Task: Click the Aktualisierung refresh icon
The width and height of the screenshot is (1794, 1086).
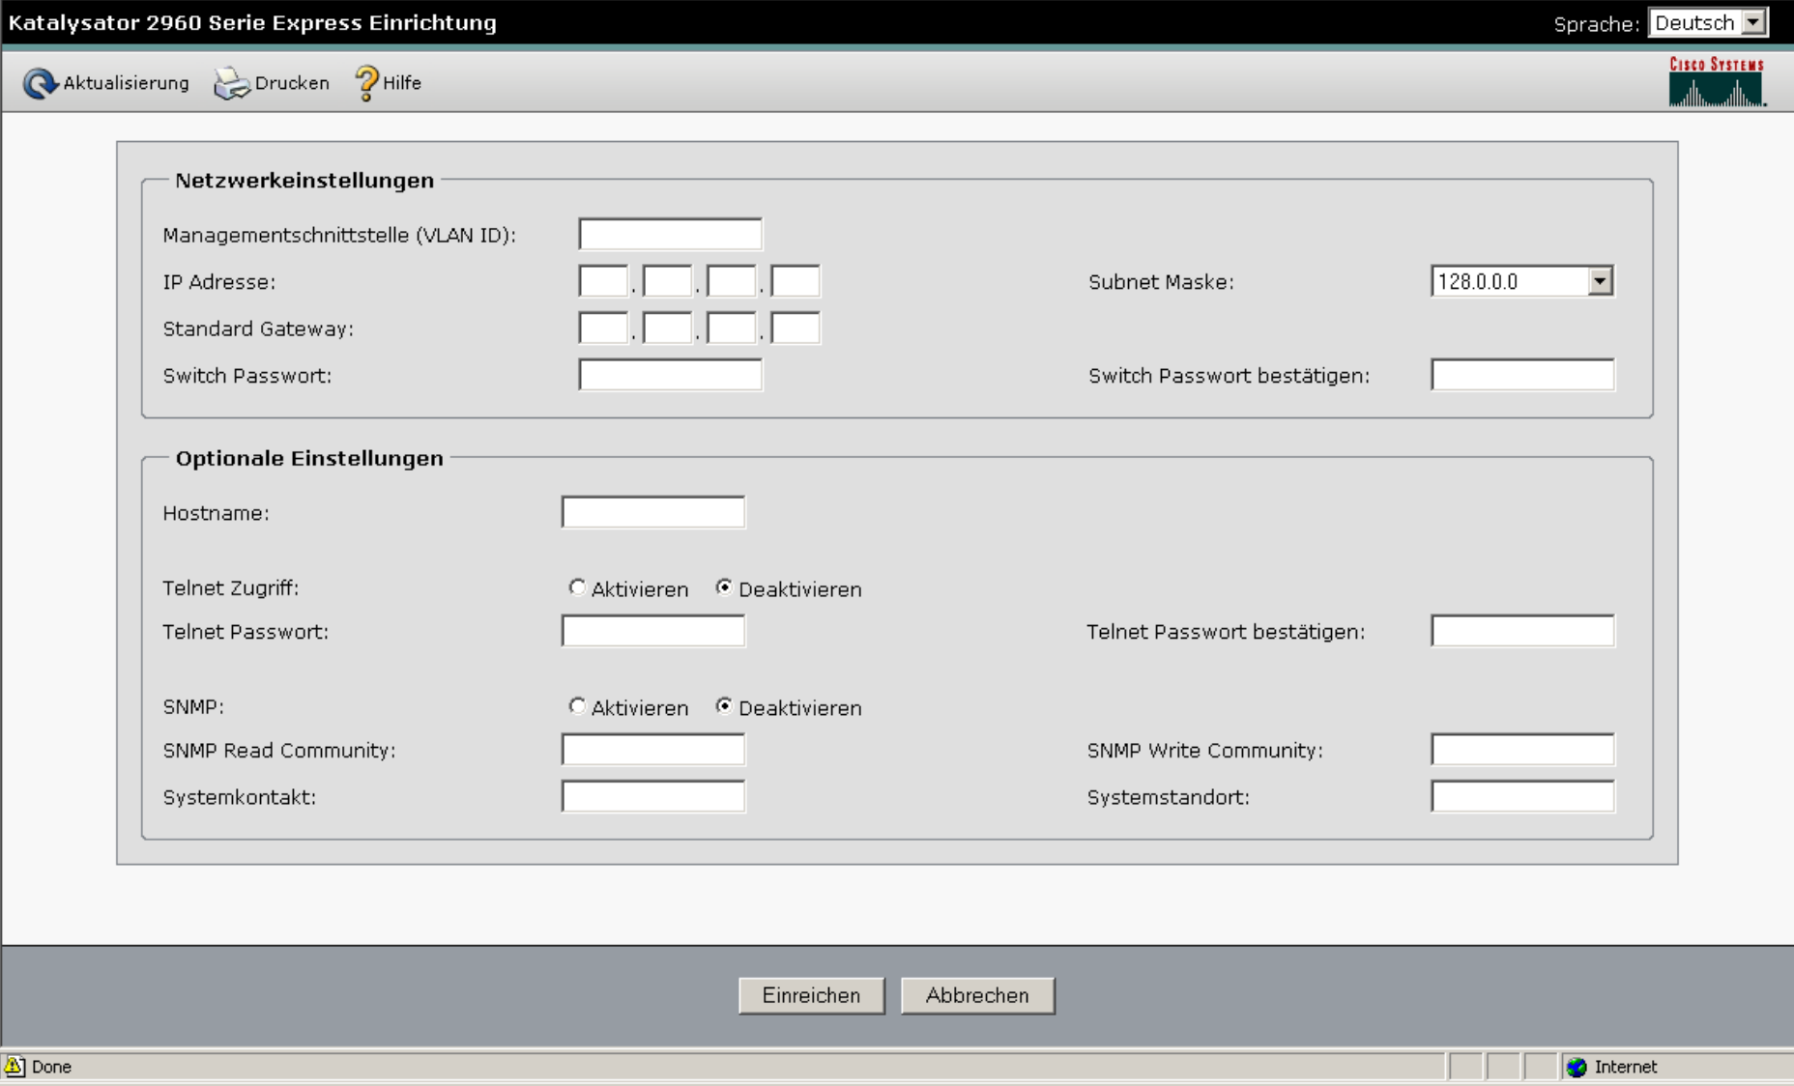Action: (x=40, y=83)
